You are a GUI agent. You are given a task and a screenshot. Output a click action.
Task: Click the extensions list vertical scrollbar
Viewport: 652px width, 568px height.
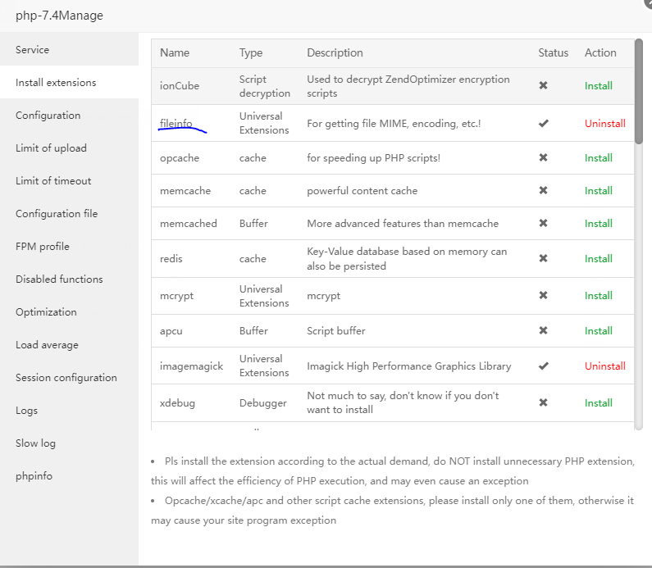pos(639,92)
